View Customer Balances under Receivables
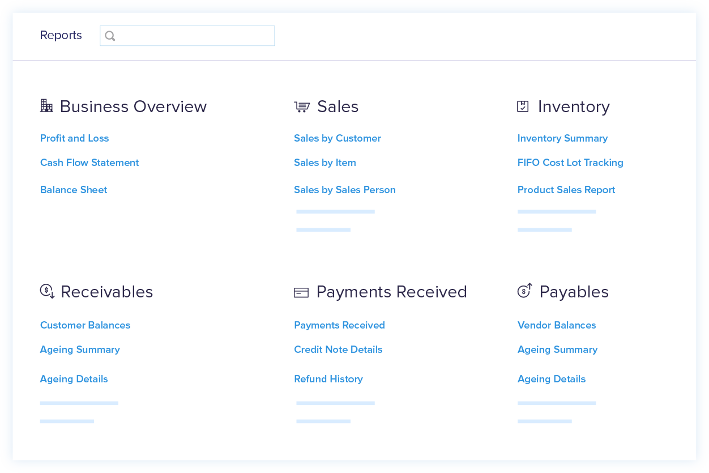The width and height of the screenshot is (709, 473). coord(85,325)
